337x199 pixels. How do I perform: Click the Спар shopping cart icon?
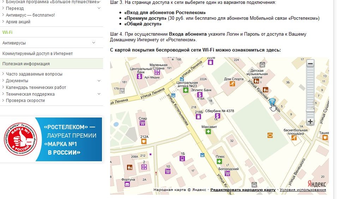point(142,123)
